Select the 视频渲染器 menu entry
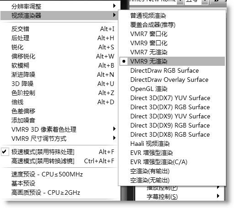The image size is (234, 208). 59,16
